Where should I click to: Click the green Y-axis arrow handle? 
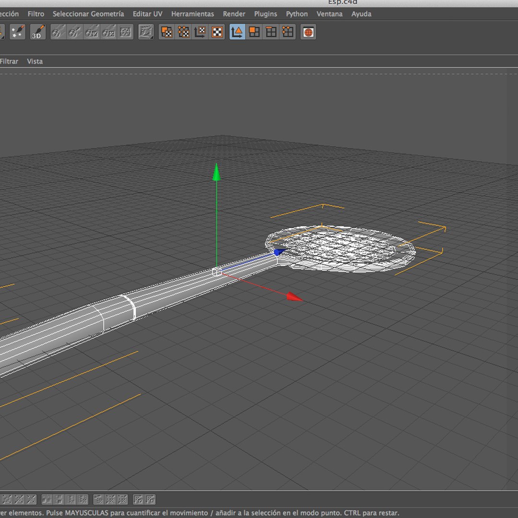[x=216, y=172]
